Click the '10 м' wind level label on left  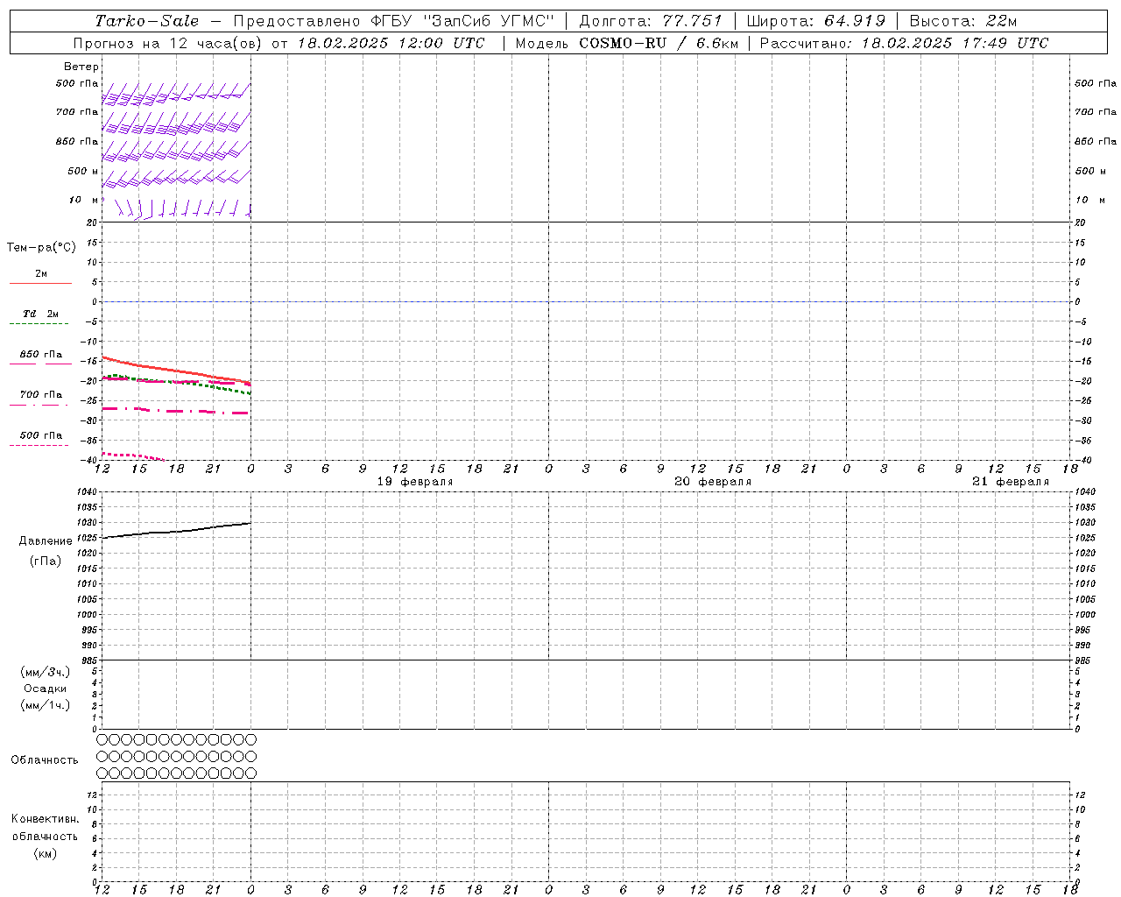[x=83, y=201]
